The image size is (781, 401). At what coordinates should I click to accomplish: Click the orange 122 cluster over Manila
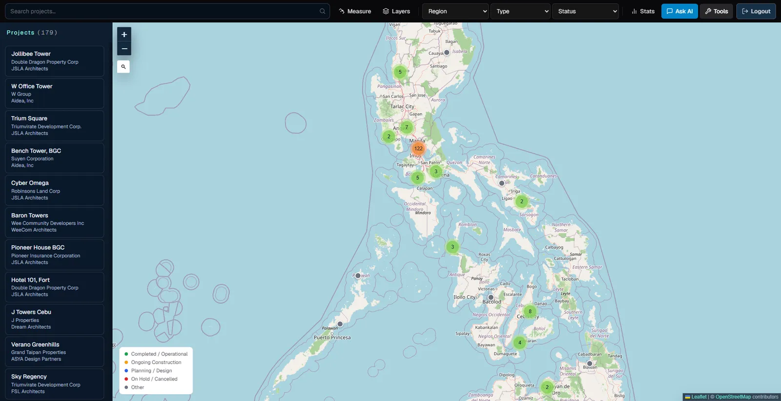tap(418, 148)
